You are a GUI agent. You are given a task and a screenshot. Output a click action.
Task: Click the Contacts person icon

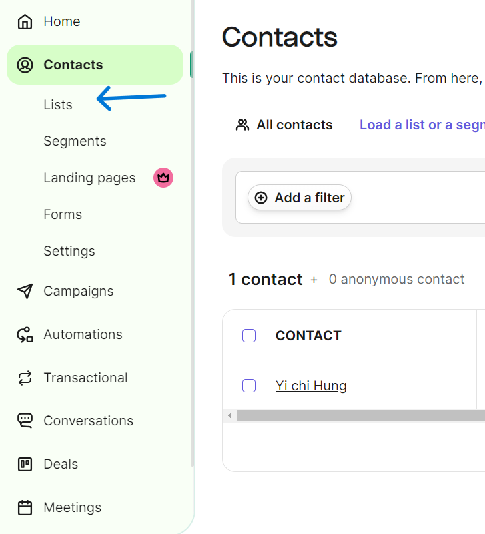click(x=25, y=65)
